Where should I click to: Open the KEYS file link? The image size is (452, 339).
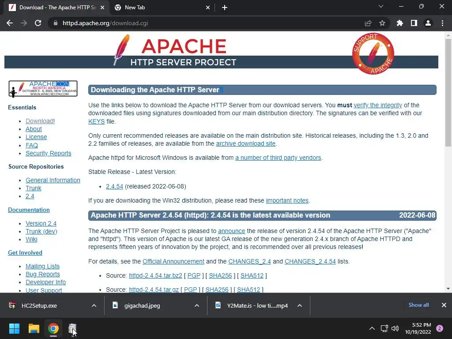point(96,121)
